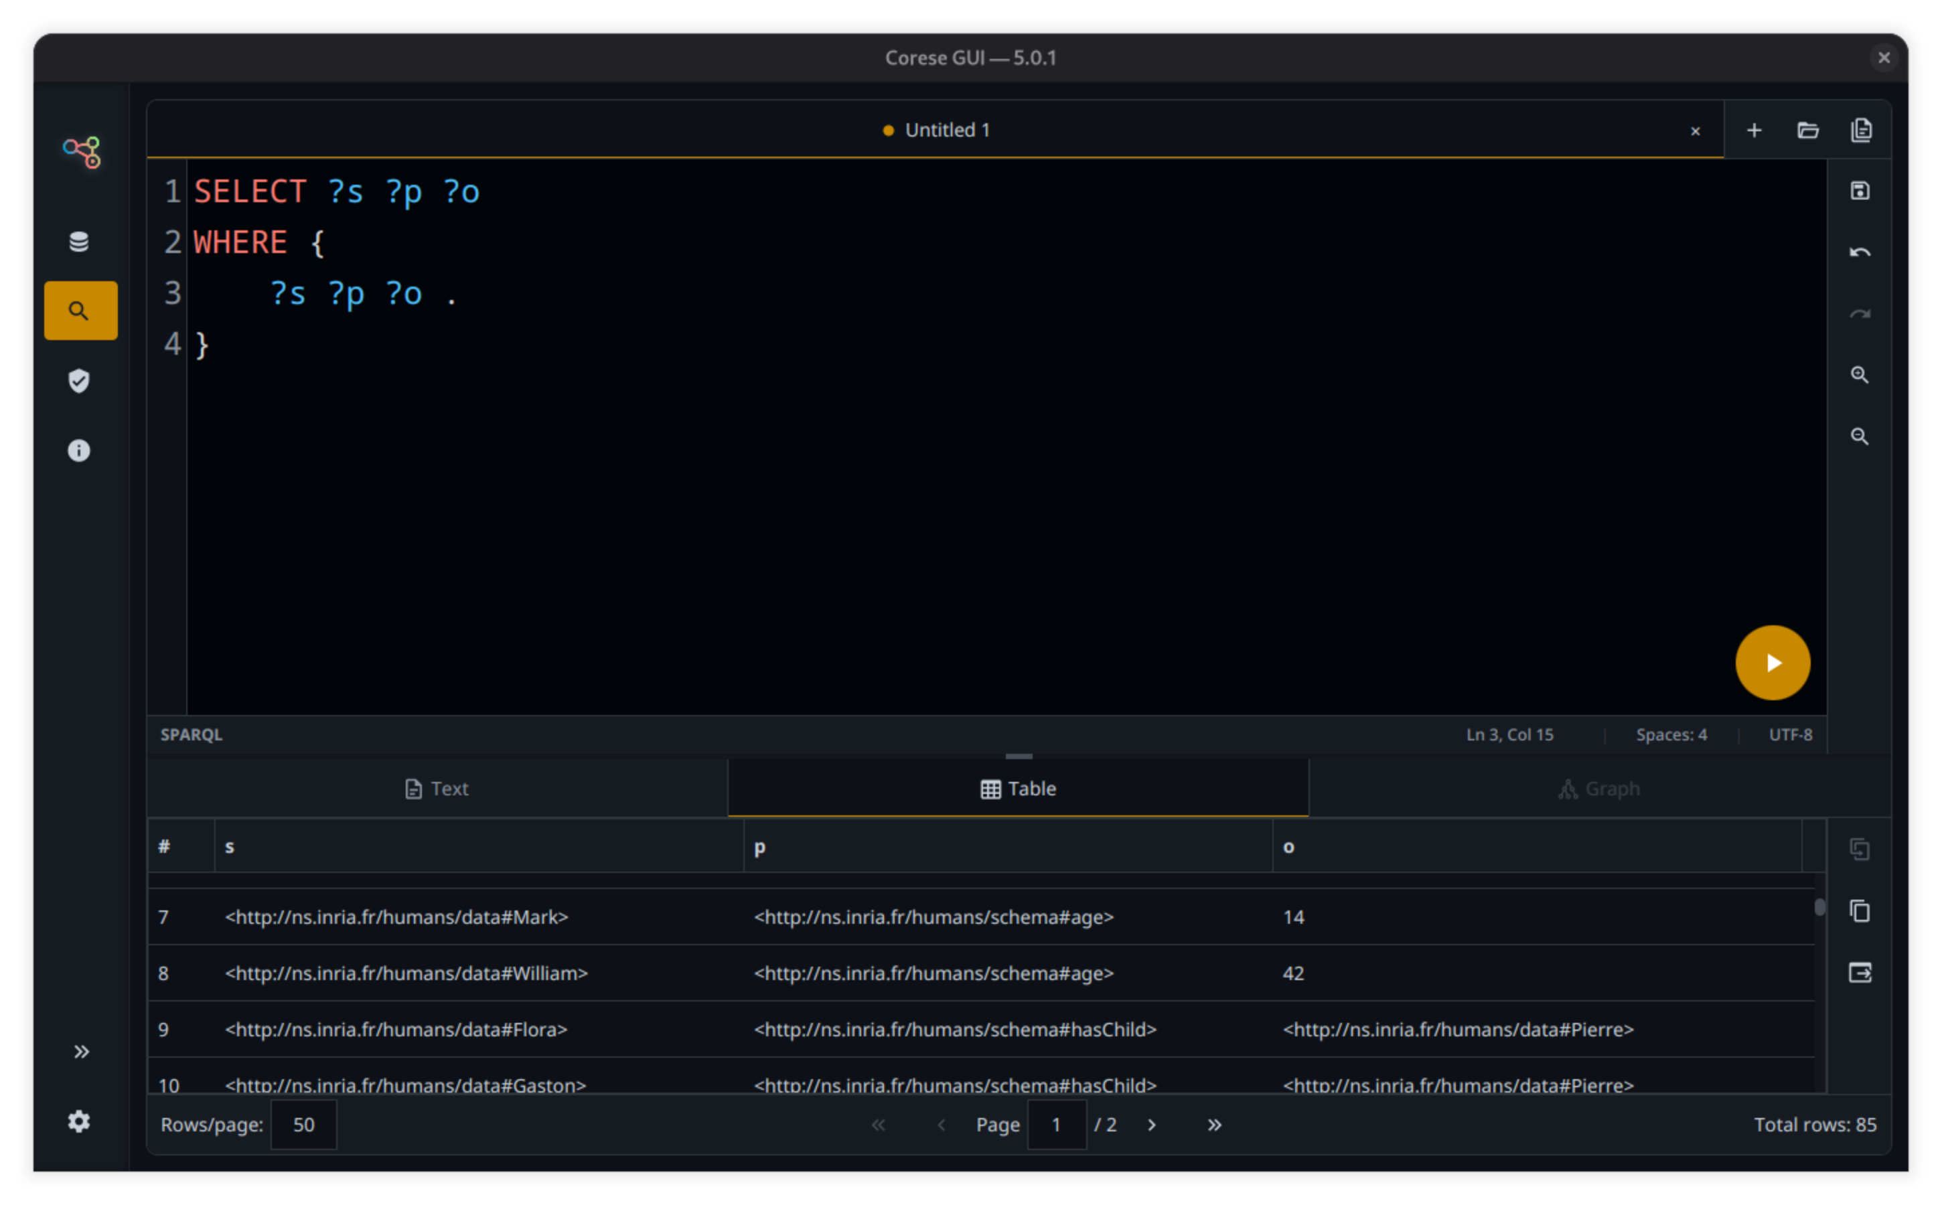Click the Total rows: 85 label

1815,1124
